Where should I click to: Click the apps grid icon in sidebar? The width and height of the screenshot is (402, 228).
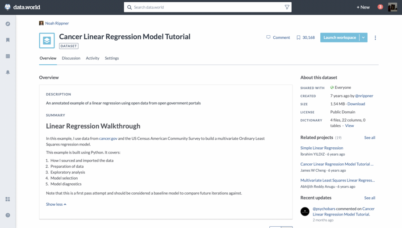coord(8,199)
